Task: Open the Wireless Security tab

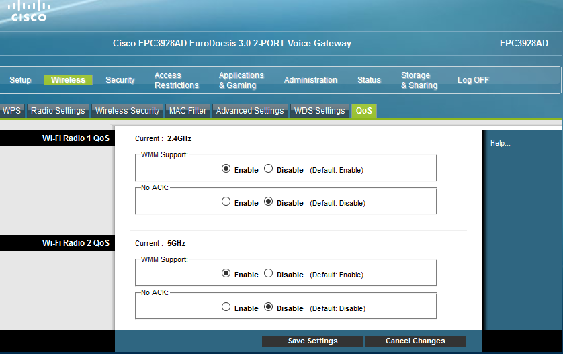Action: pyautogui.click(x=127, y=111)
